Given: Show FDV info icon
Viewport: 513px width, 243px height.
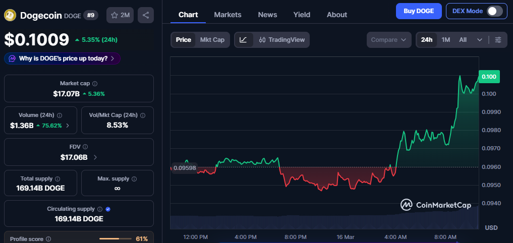Looking at the screenshot, I should (x=85, y=147).
